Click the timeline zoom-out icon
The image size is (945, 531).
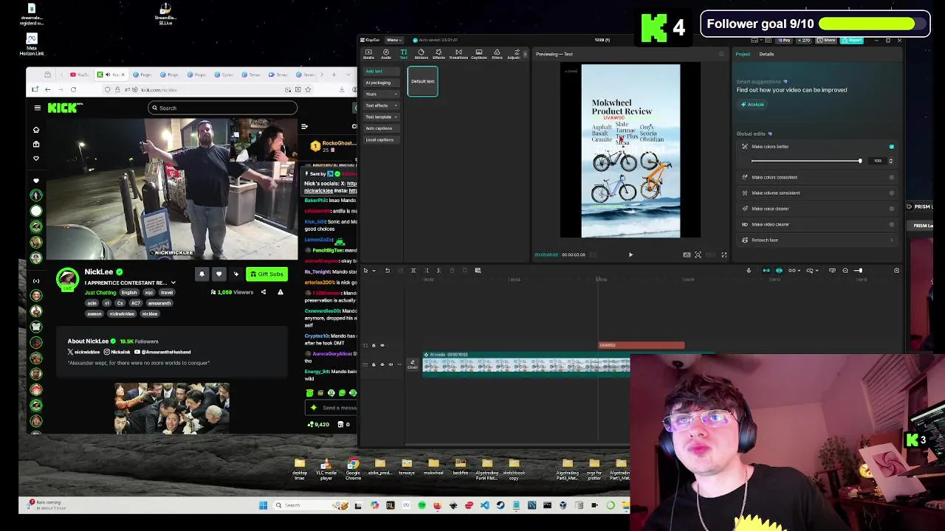click(x=845, y=271)
